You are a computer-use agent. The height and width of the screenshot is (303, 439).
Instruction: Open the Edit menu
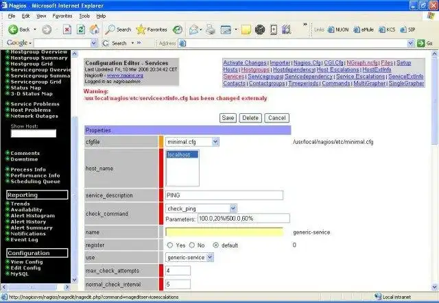[x=26, y=16]
